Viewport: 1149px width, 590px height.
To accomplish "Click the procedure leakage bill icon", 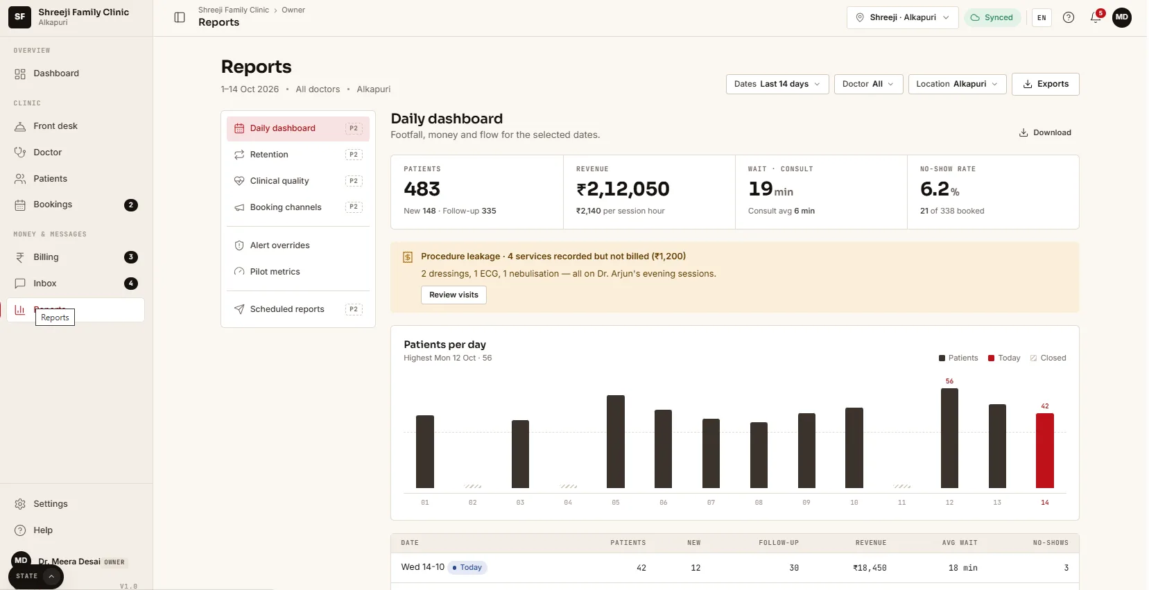I will tap(408, 257).
